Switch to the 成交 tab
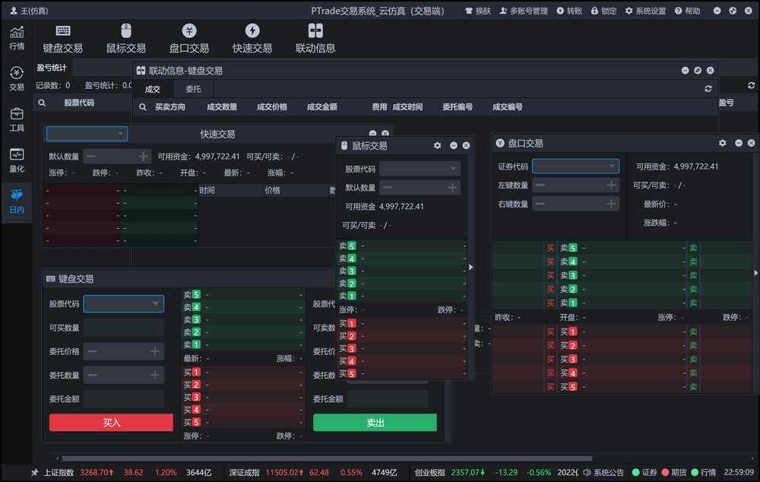 click(153, 89)
